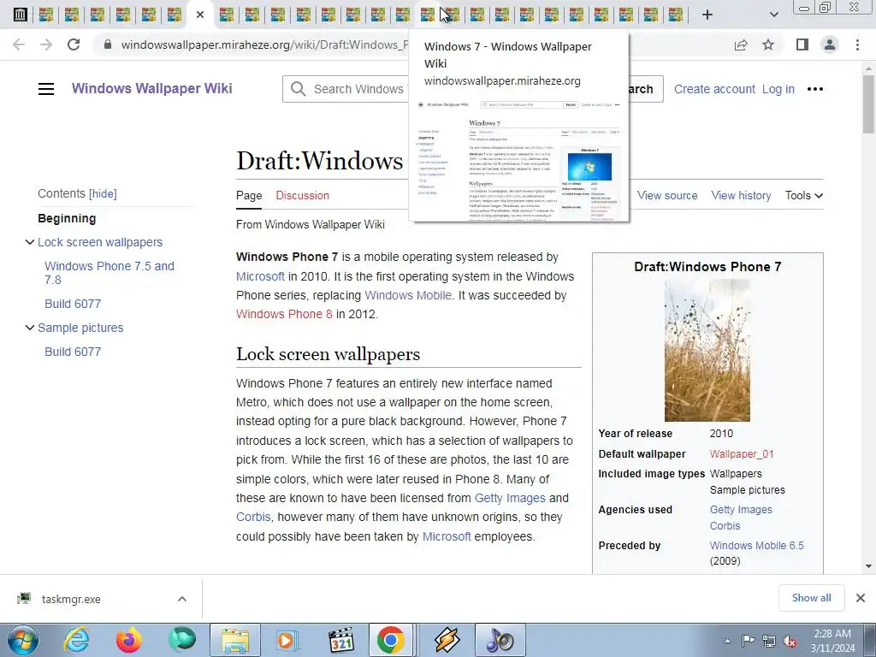
Task: Click the scrollbar down arrow
Action: pos(868,566)
